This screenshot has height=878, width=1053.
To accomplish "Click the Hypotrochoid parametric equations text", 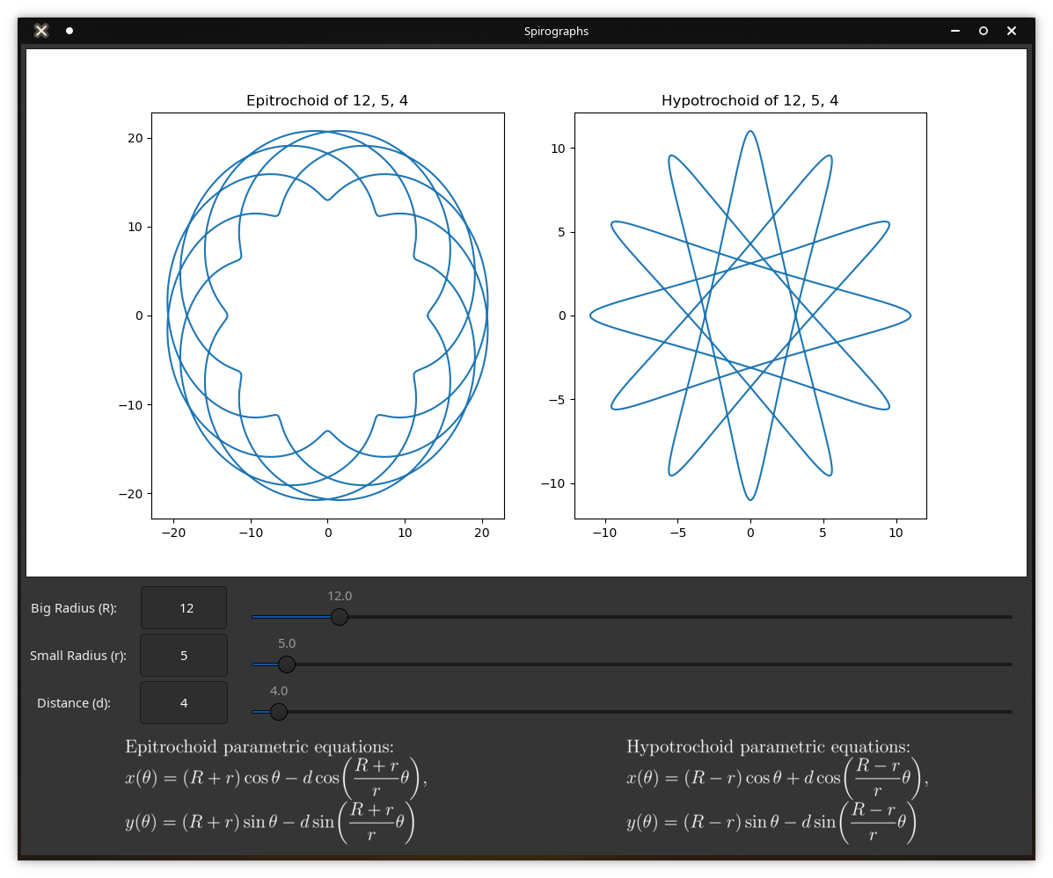I will [777, 791].
